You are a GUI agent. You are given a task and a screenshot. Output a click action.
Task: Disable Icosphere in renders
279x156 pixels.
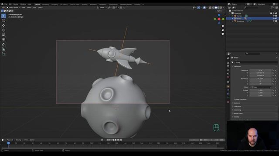click(x=276, y=21)
